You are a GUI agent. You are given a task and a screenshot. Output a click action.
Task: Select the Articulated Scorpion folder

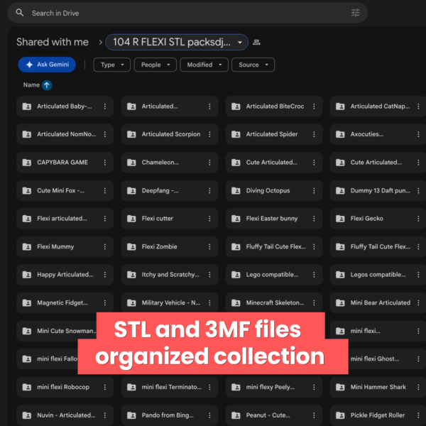170,134
